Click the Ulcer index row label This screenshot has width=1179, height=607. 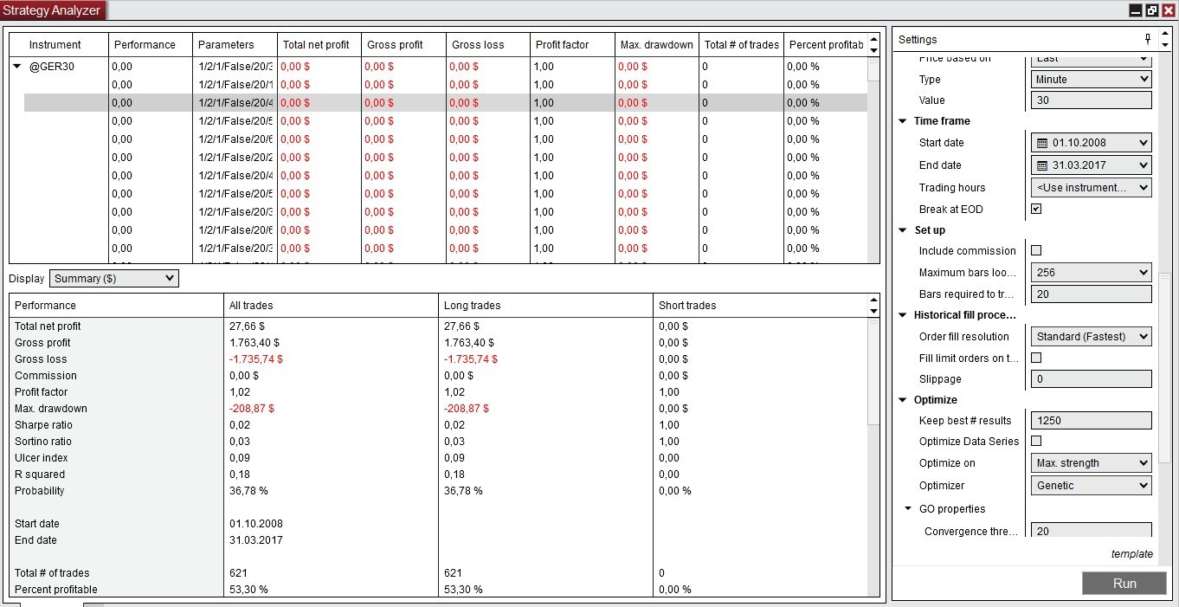tap(41, 458)
